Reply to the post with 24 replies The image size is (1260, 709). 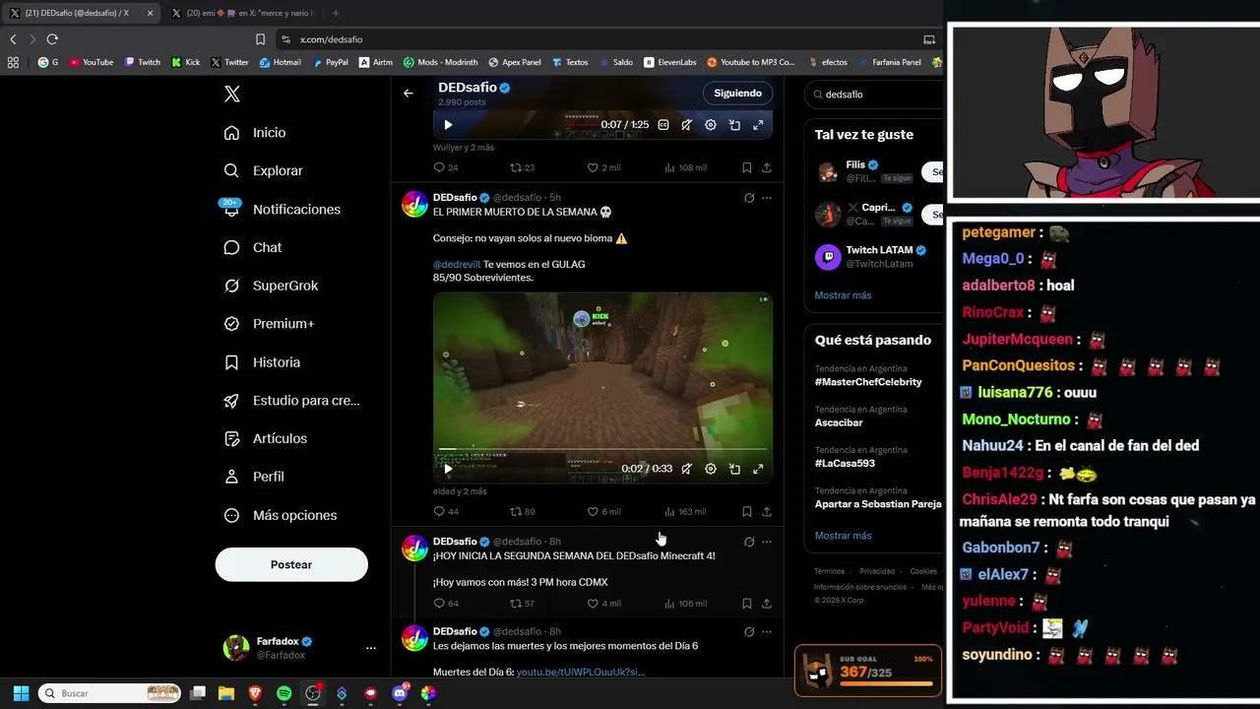click(x=446, y=167)
